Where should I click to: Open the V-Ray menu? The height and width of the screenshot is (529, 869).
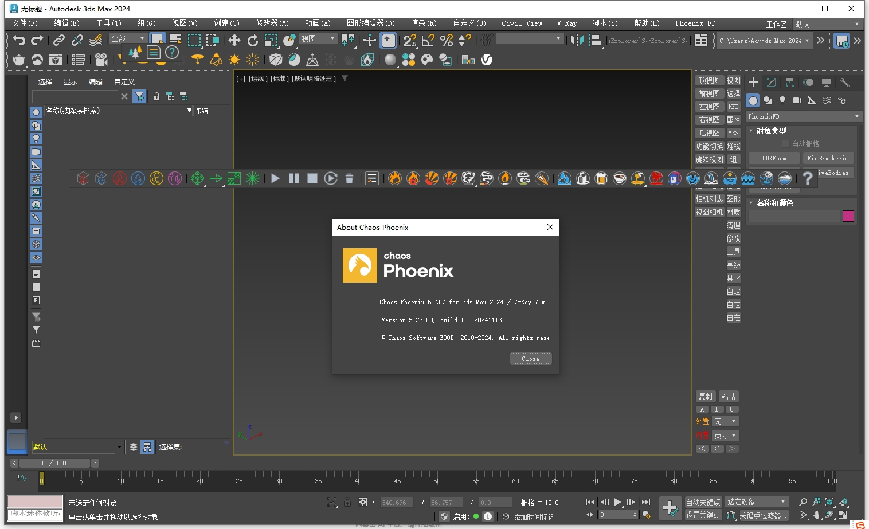[567, 23]
